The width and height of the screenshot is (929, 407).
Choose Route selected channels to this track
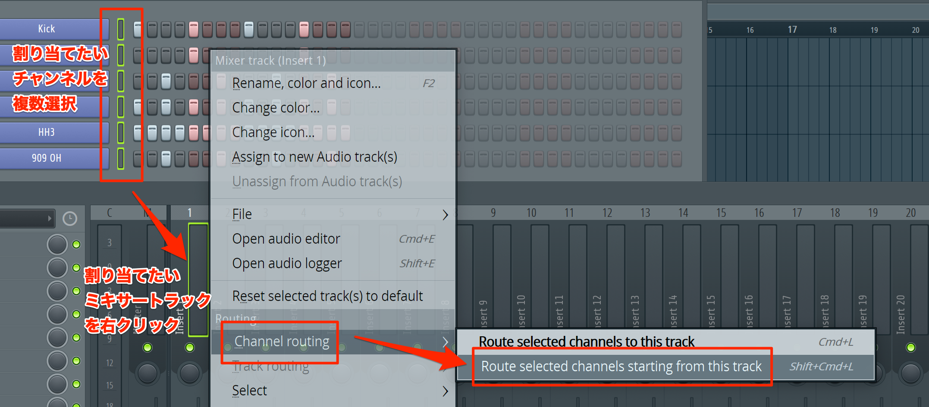pyautogui.click(x=586, y=342)
